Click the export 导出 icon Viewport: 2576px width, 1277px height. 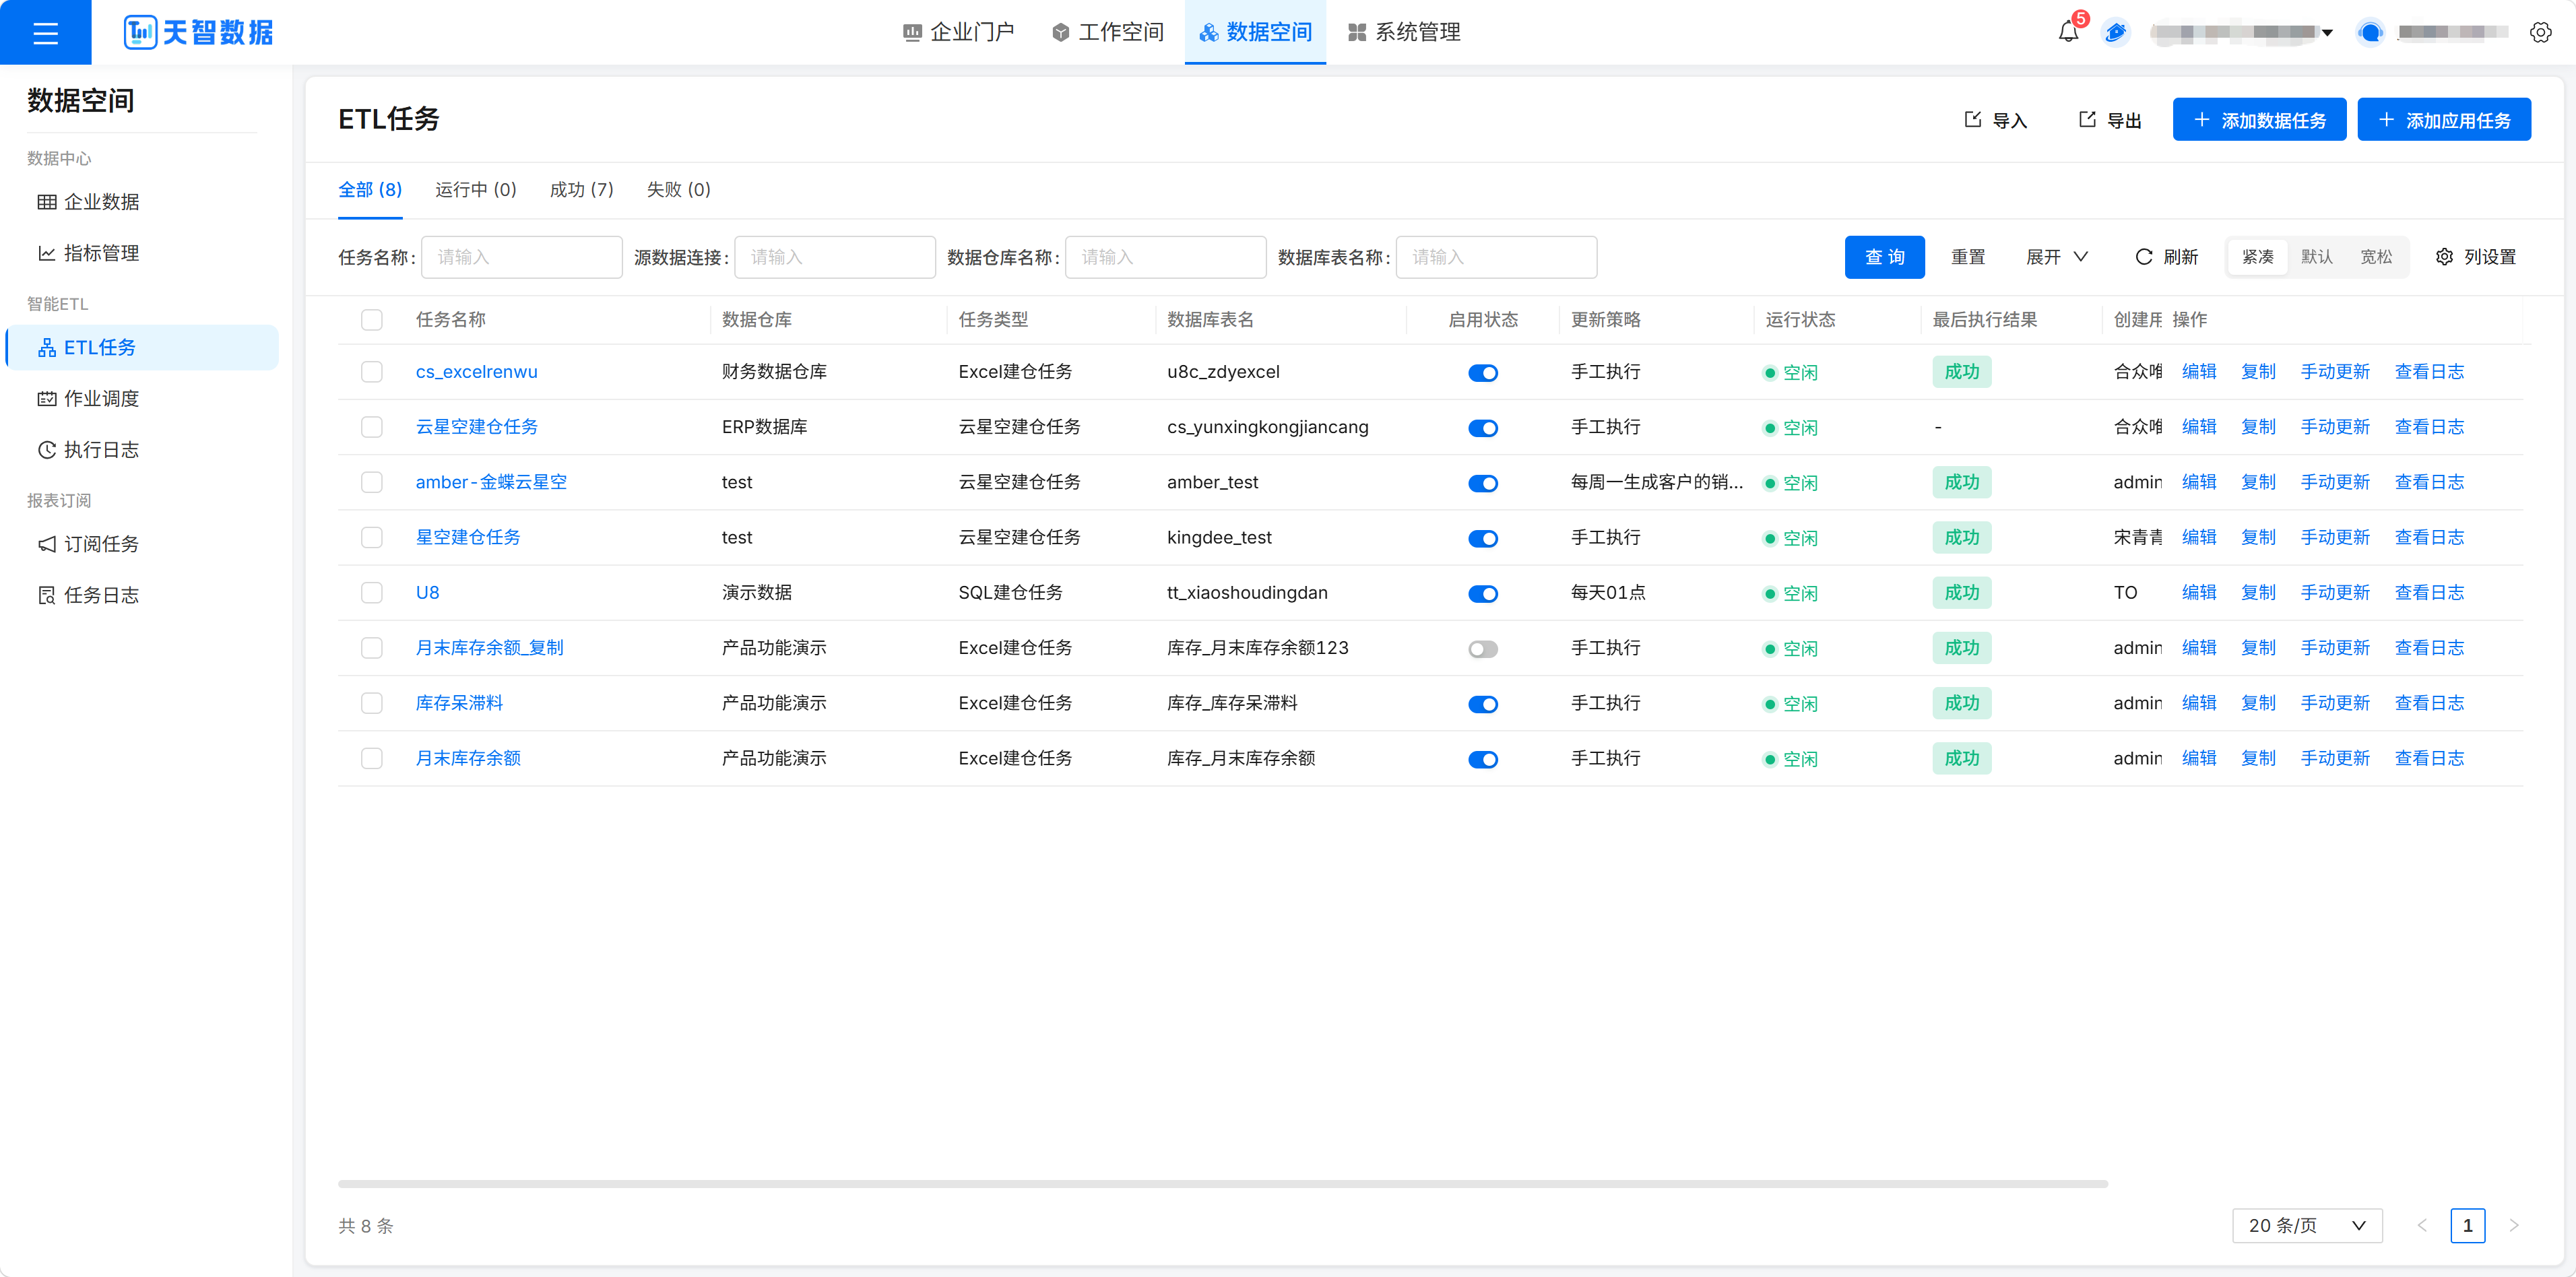point(2087,120)
